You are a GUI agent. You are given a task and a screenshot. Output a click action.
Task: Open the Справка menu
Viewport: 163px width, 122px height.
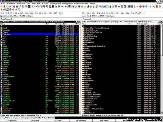point(159,4)
